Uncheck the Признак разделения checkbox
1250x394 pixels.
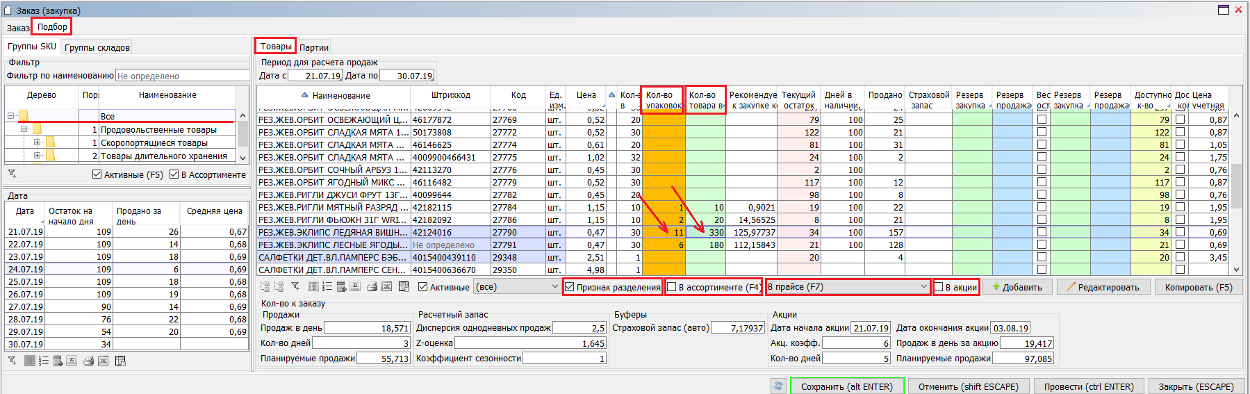pos(570,287)
